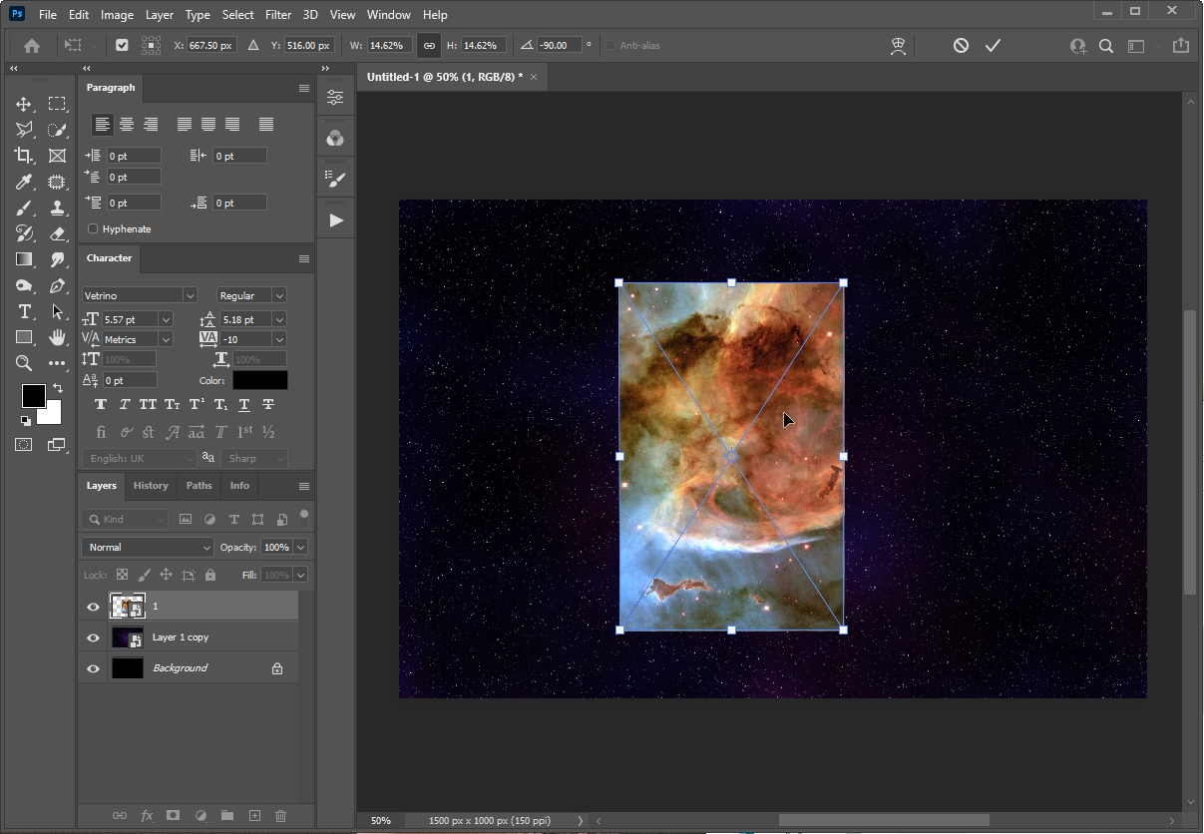Click the Home button in options bar

coord(32,45)
